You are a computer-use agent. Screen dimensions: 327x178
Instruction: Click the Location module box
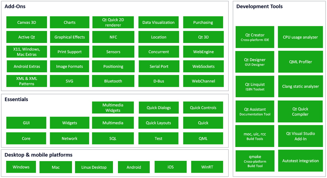(159, 37)
